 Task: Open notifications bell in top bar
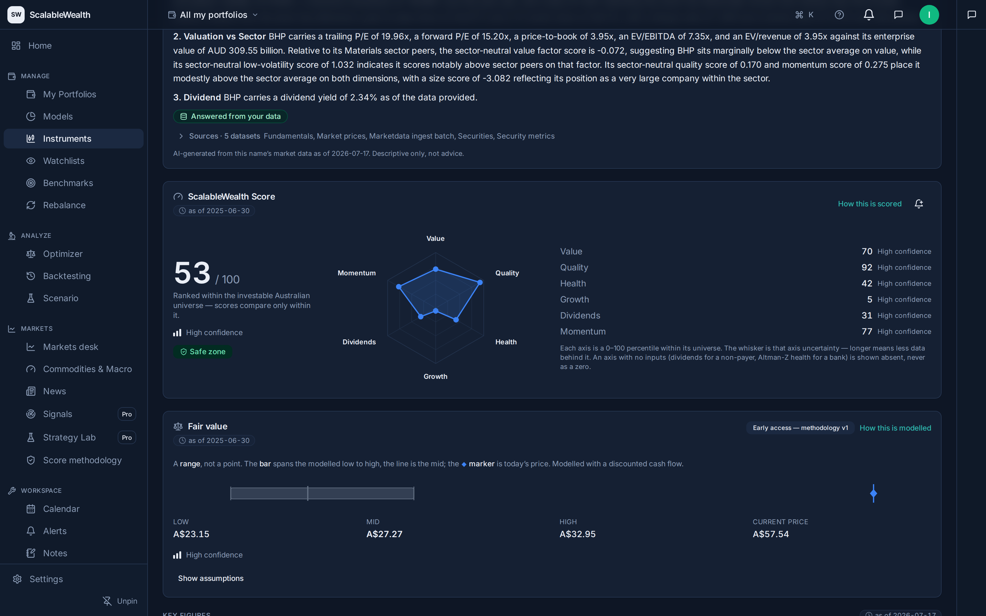click(x=869, y=15)
